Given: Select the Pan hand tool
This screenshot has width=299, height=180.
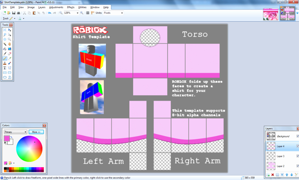Looking at the screenshot, I should coord(10,44).
